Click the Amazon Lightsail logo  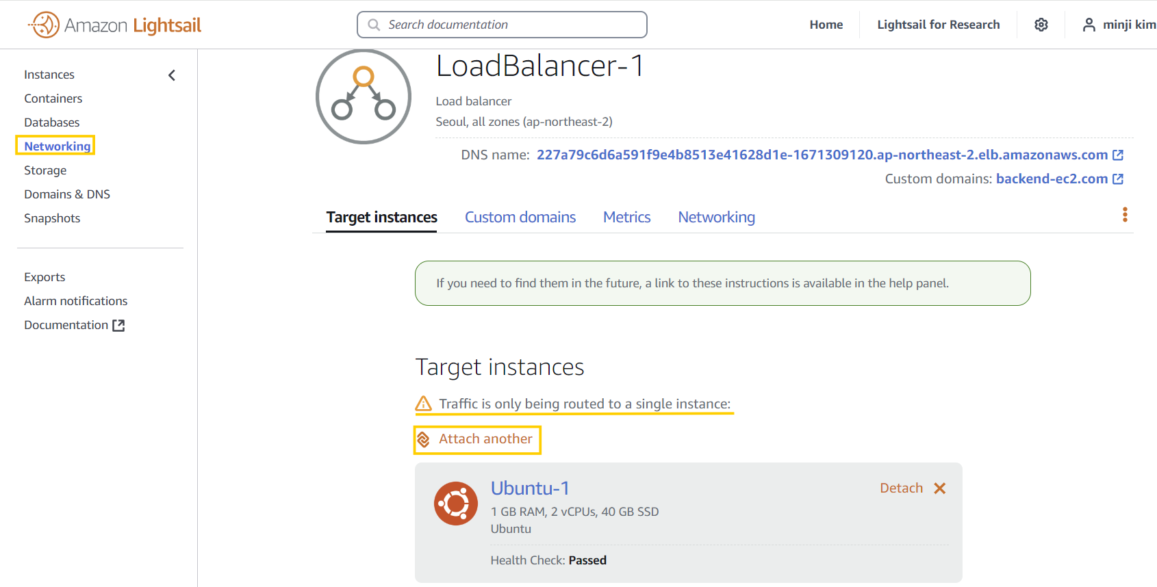pyautogui.click(x=114, y=25)
